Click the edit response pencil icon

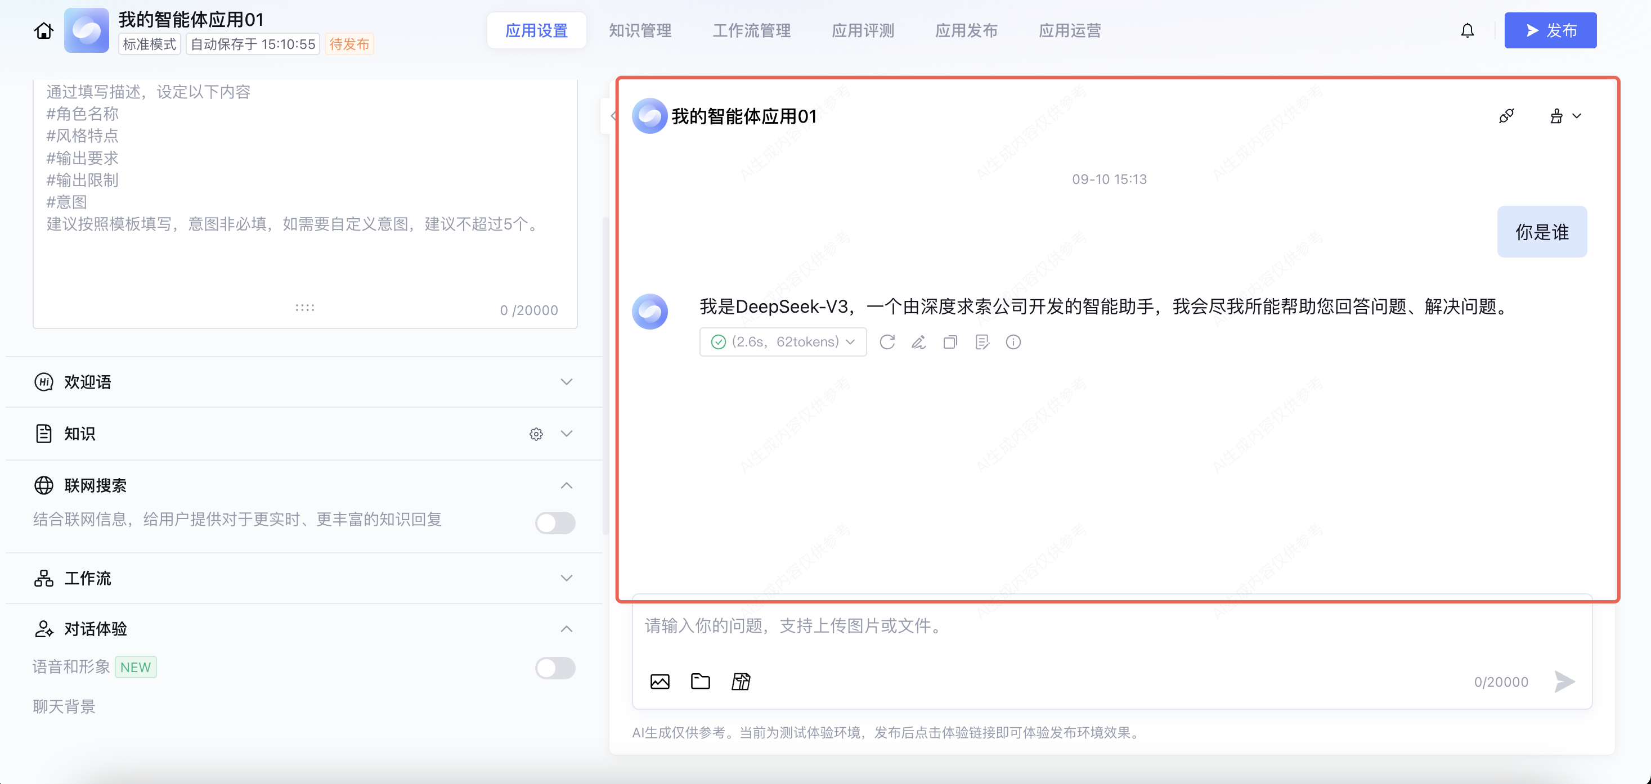[918, 342]
